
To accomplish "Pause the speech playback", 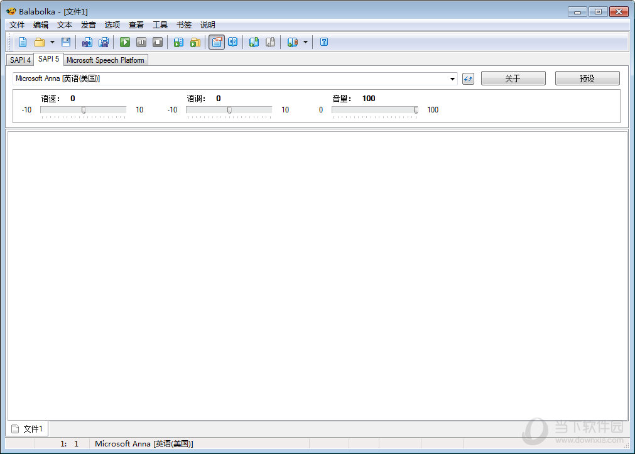I will coord(141,42).
